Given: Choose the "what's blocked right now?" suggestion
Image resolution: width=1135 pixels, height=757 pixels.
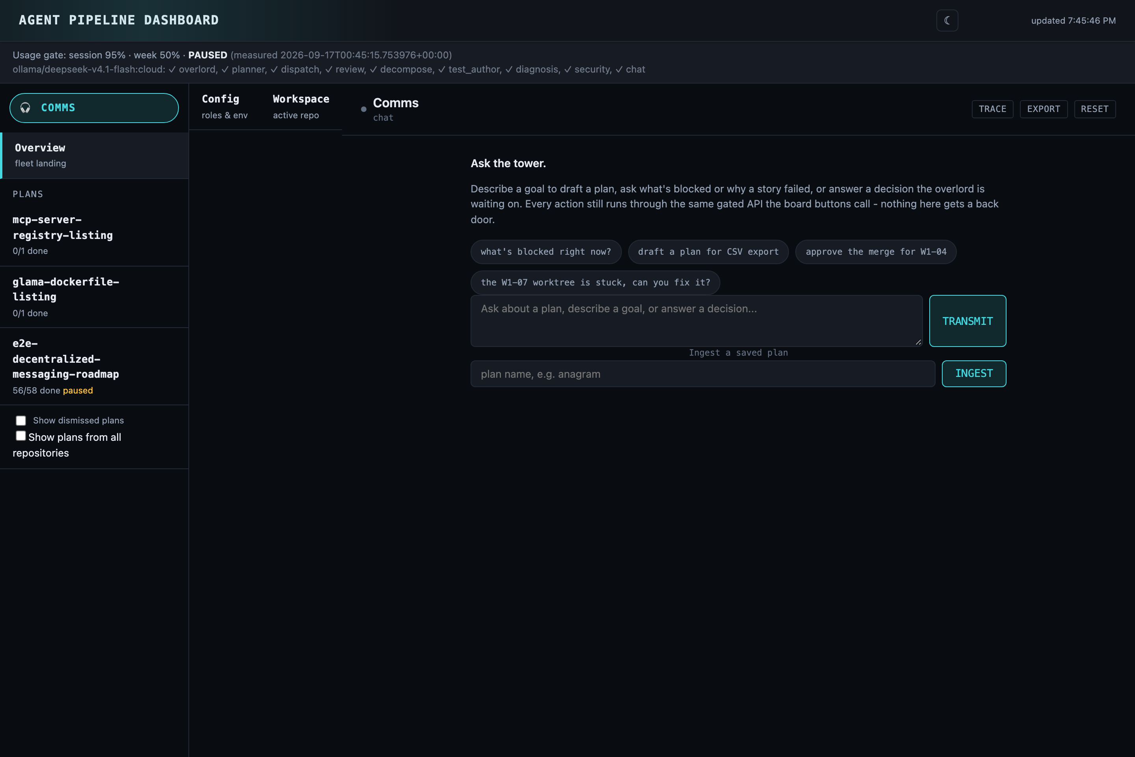Looking at the screenshot, I should tap(546, 252).
